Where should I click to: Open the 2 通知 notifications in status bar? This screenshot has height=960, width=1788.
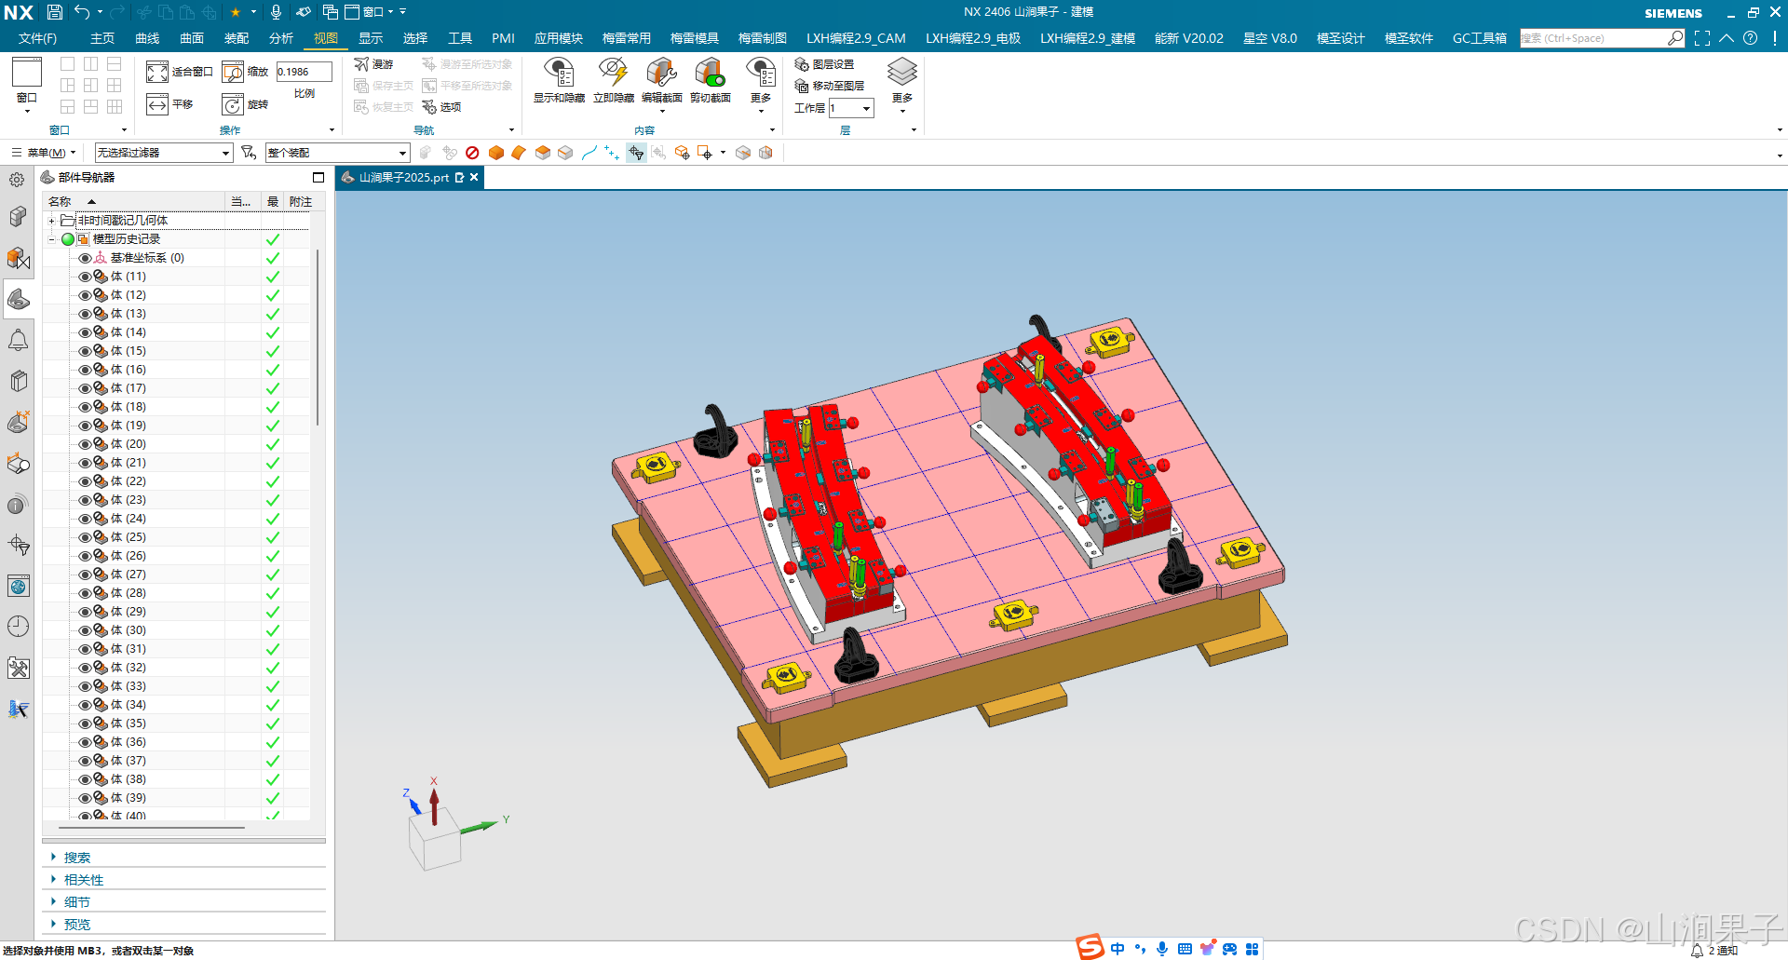[1715, 951]
